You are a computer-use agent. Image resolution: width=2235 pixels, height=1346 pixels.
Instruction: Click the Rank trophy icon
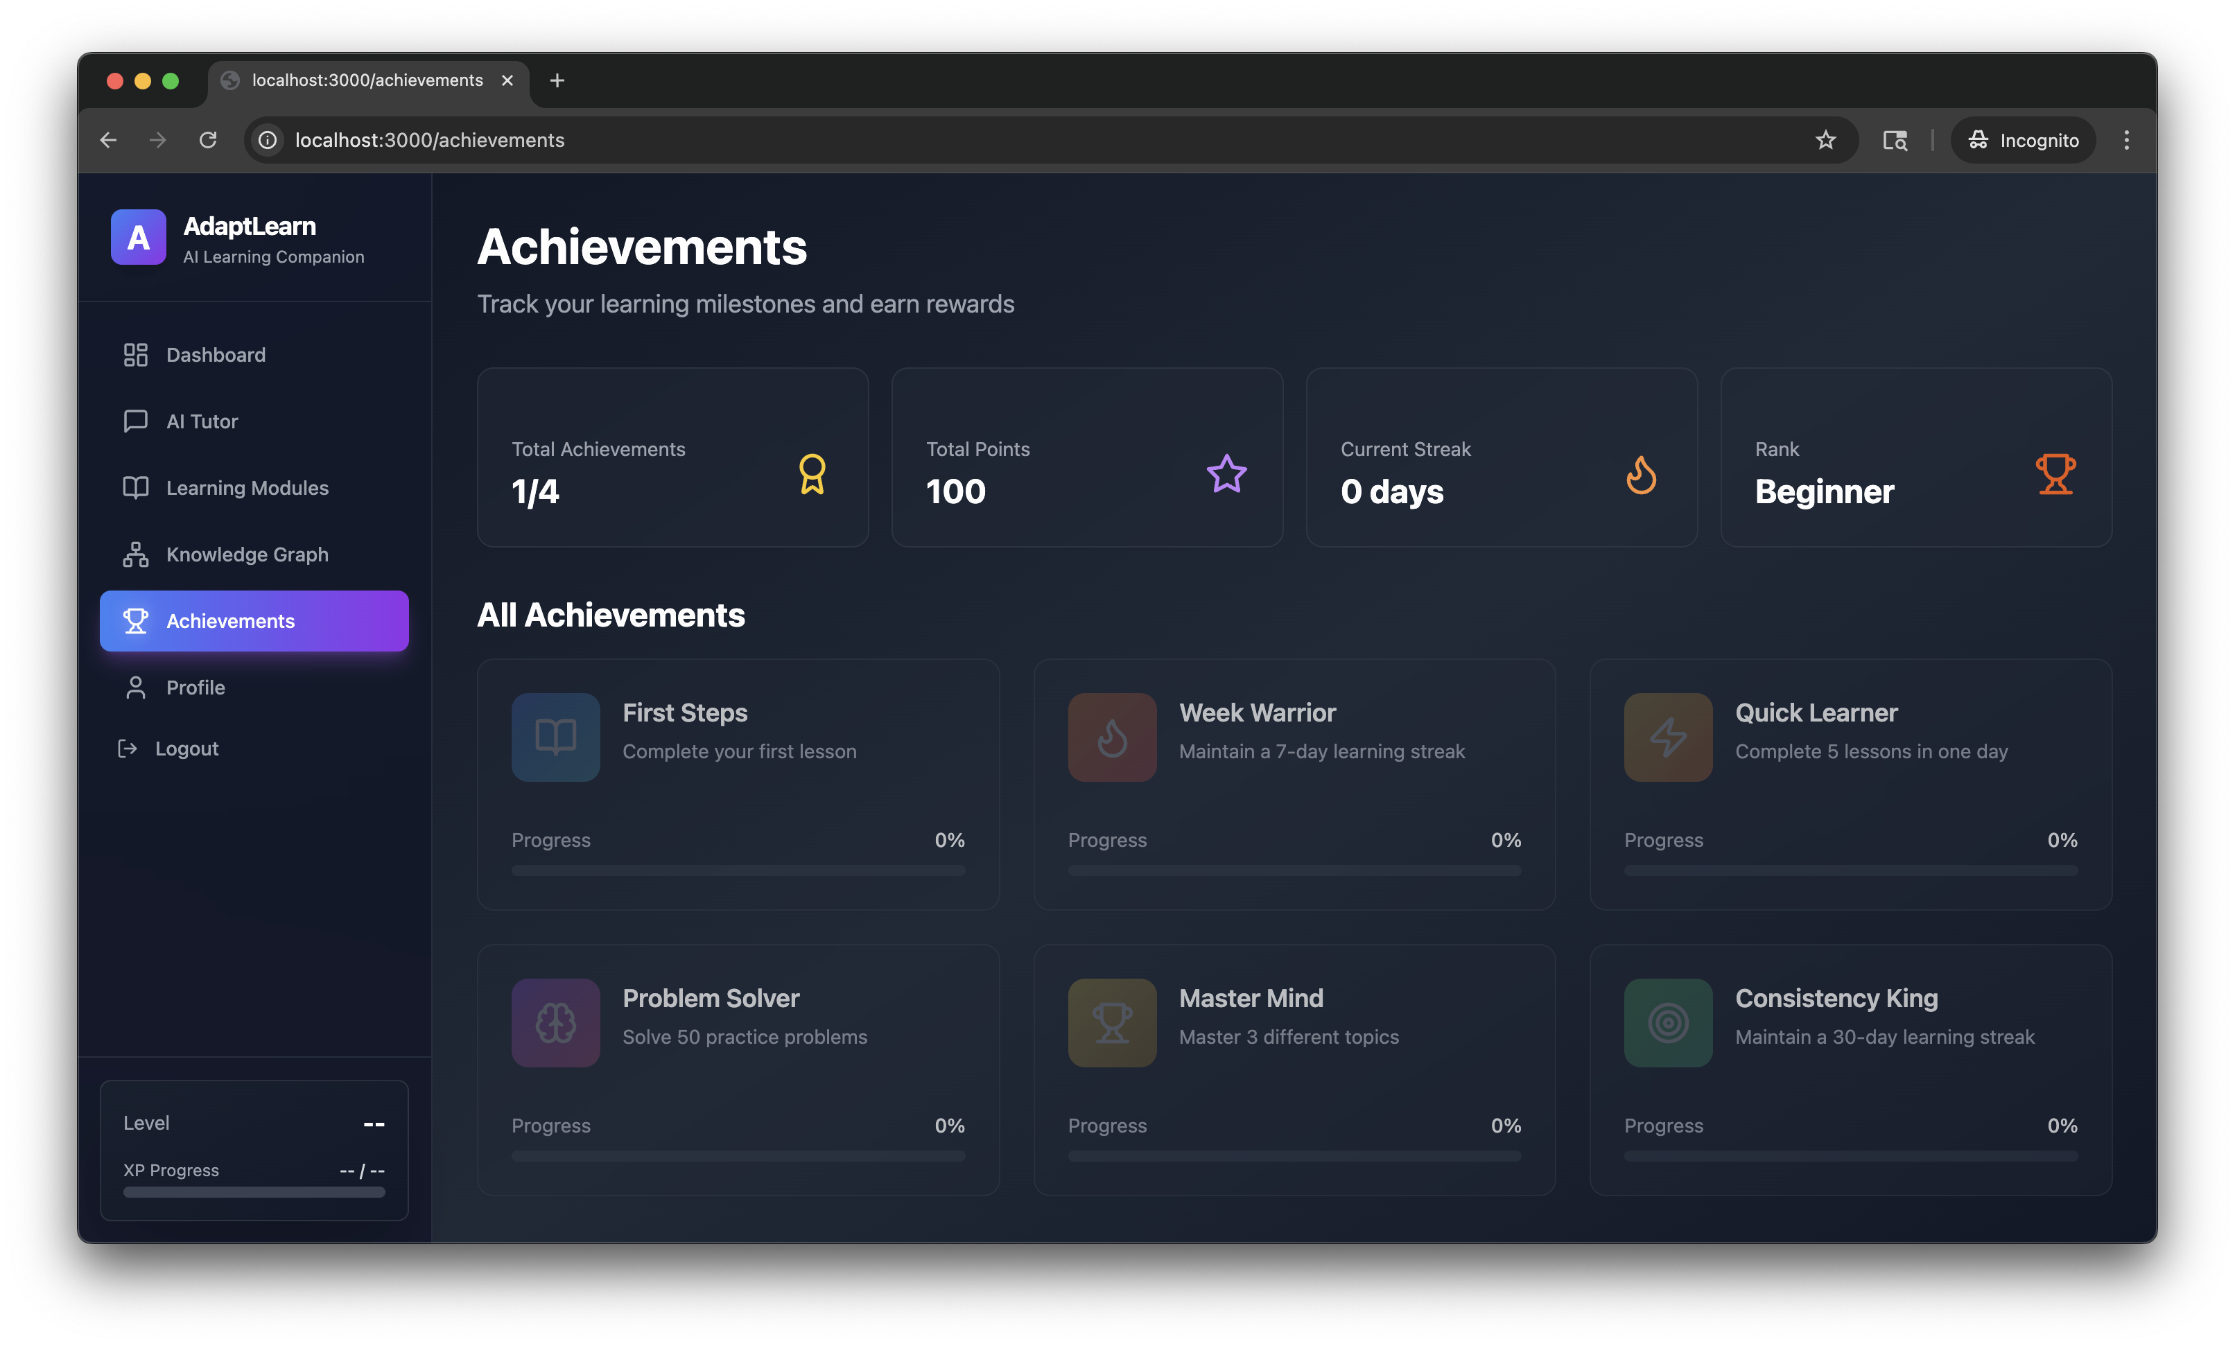(x=2055, y=473)
